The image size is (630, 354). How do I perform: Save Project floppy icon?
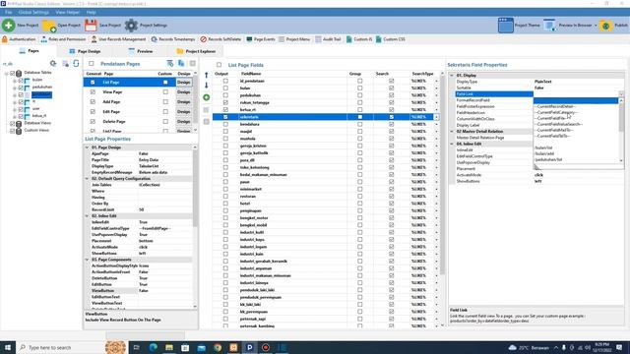pos(91,26)
